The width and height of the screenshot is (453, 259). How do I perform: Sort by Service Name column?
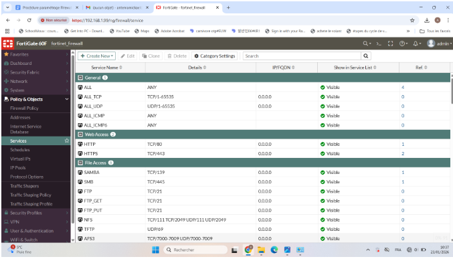[106, 68]
